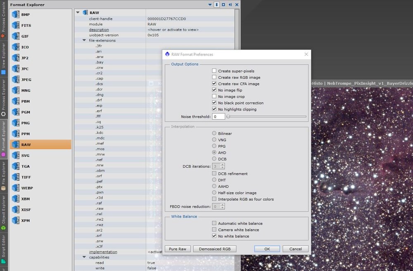The height and width of the screenshot is (271, 413).
Task: Enable Automatic white balance
Action: point(214,223)
